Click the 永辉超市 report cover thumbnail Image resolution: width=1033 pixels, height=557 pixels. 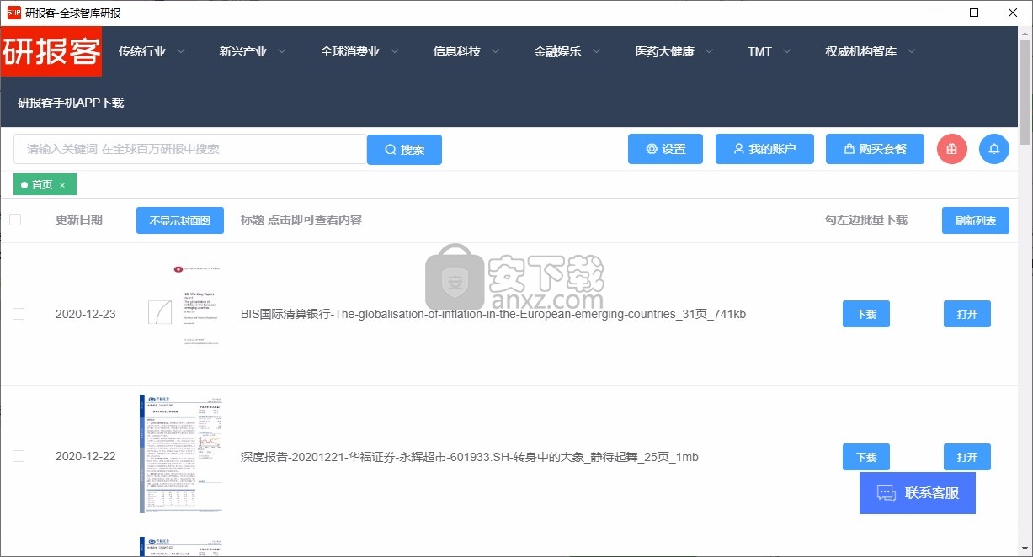coord(182,454)
